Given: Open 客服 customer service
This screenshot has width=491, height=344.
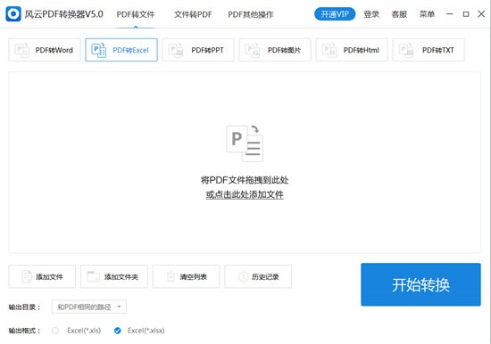Looking at the screenshot, I should click(x=399, y=14).
